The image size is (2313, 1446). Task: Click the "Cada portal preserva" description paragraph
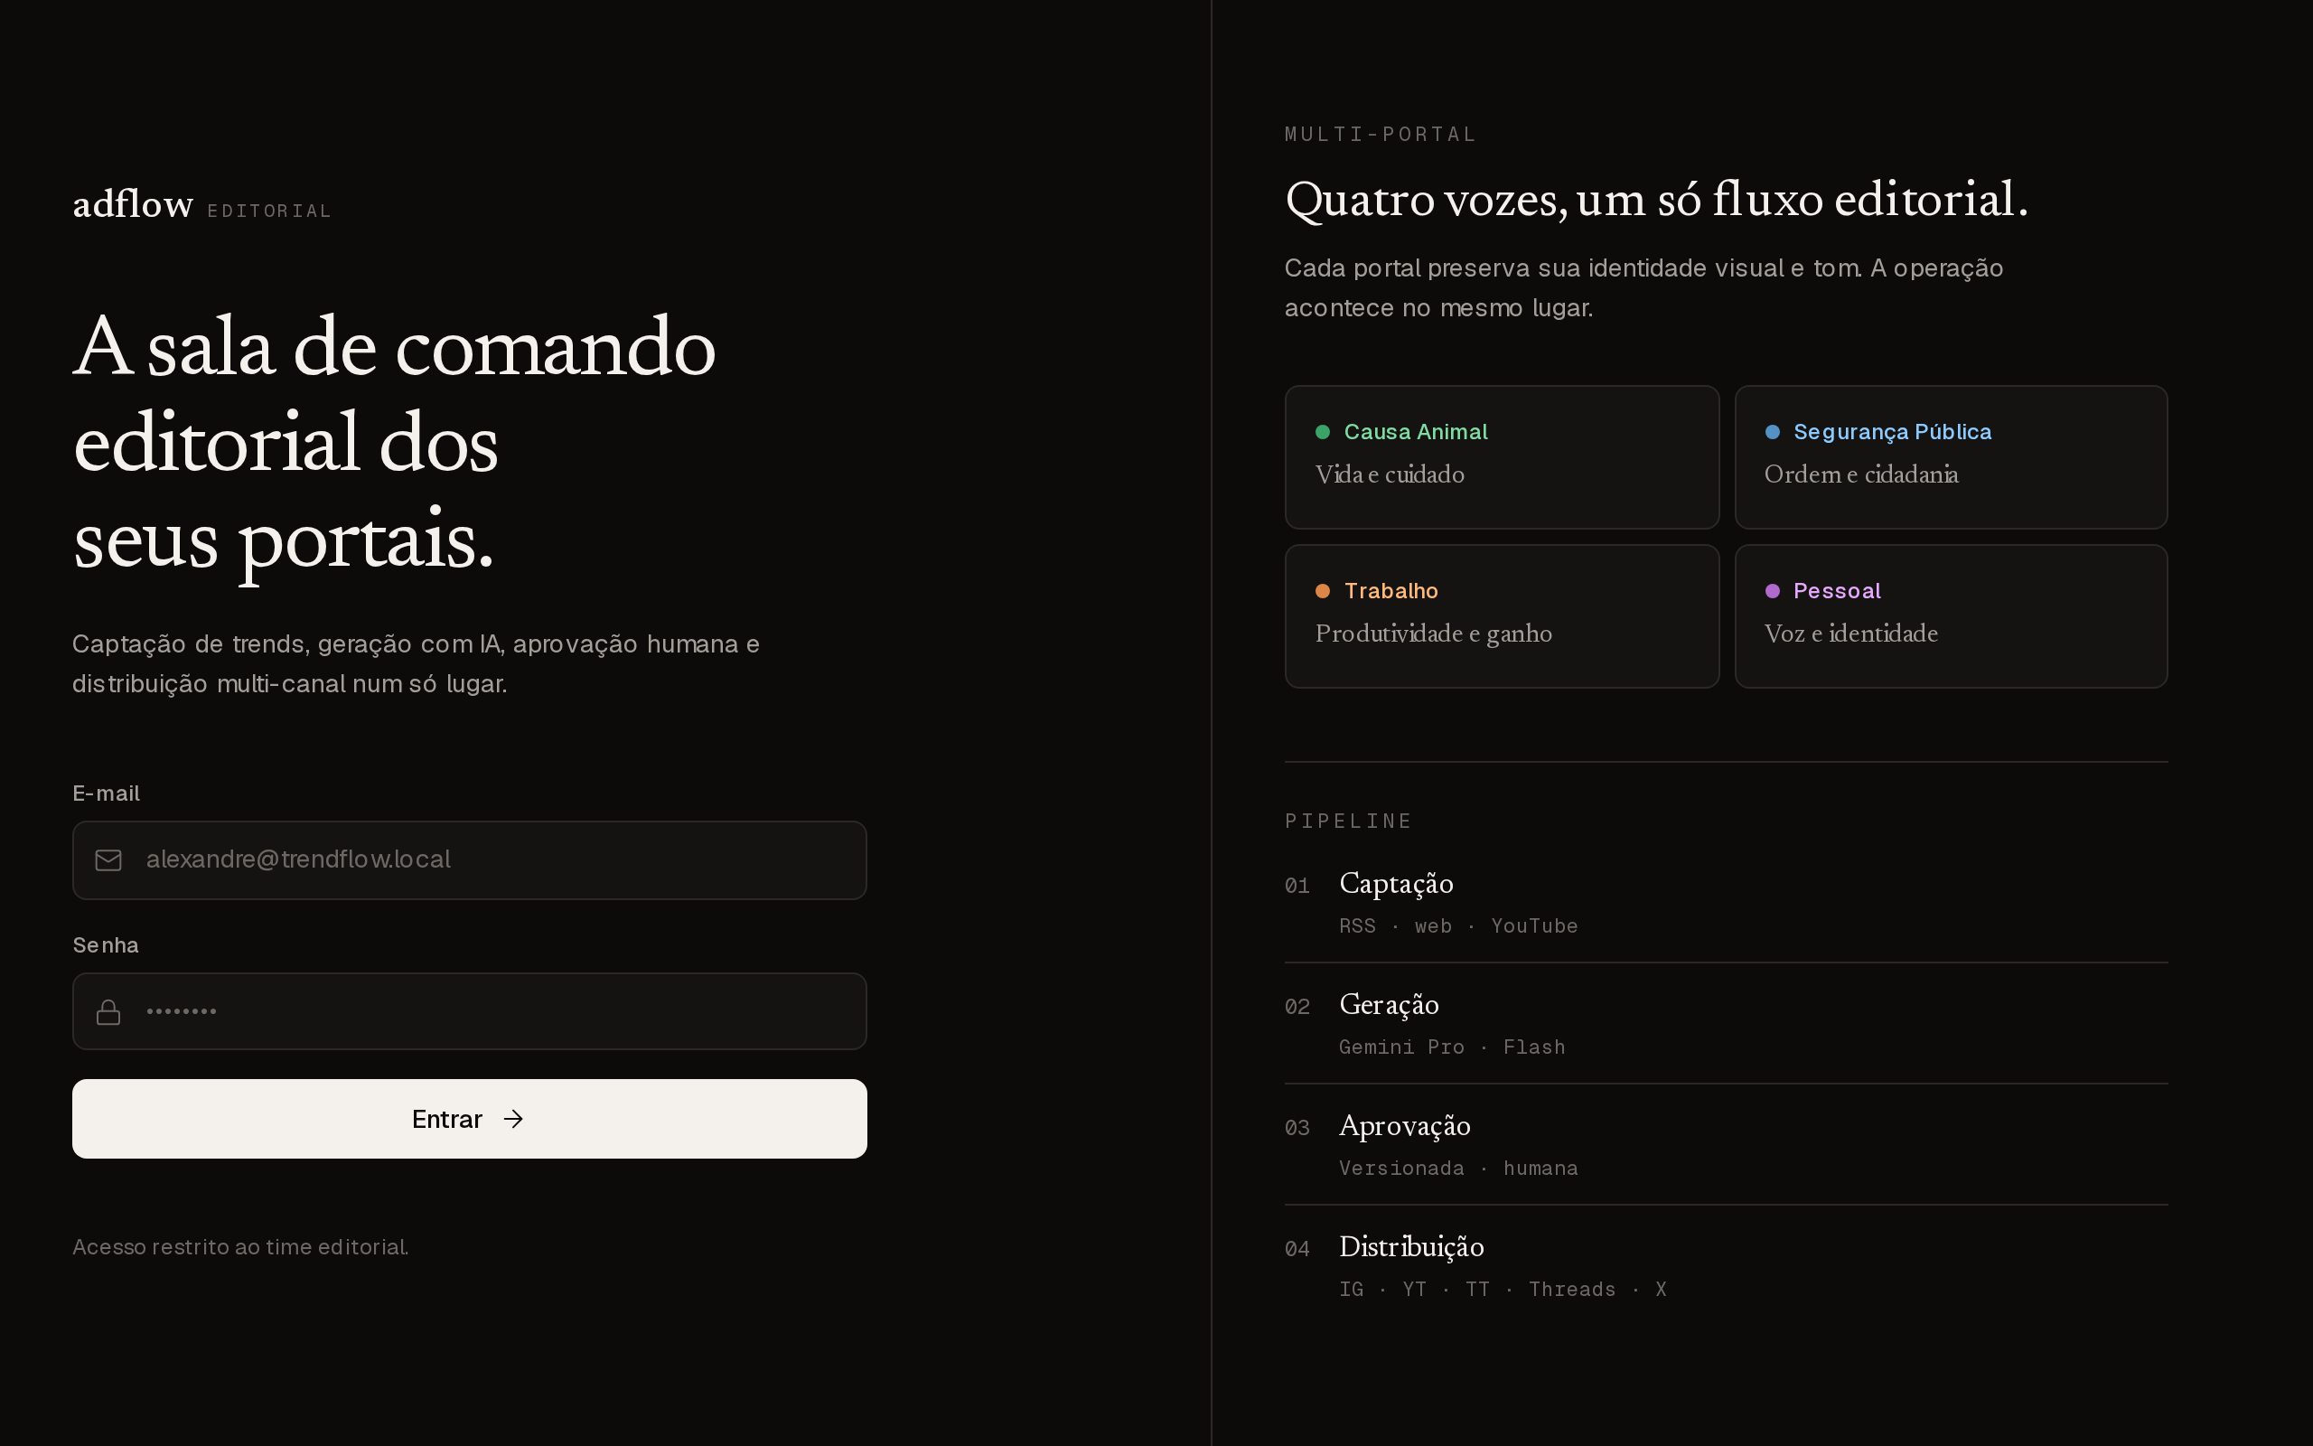click(1644, 288)
